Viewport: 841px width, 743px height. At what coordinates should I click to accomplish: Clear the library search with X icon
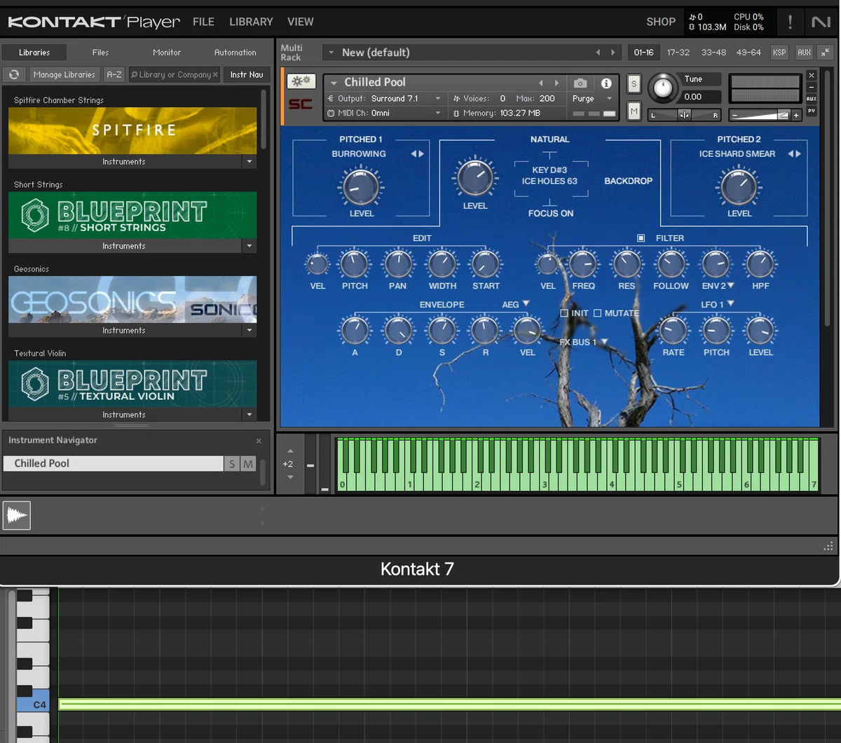tap(215, 74)
